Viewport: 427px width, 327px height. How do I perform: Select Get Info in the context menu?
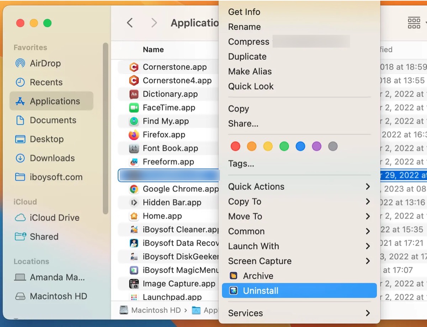click(x=244, y=12)
